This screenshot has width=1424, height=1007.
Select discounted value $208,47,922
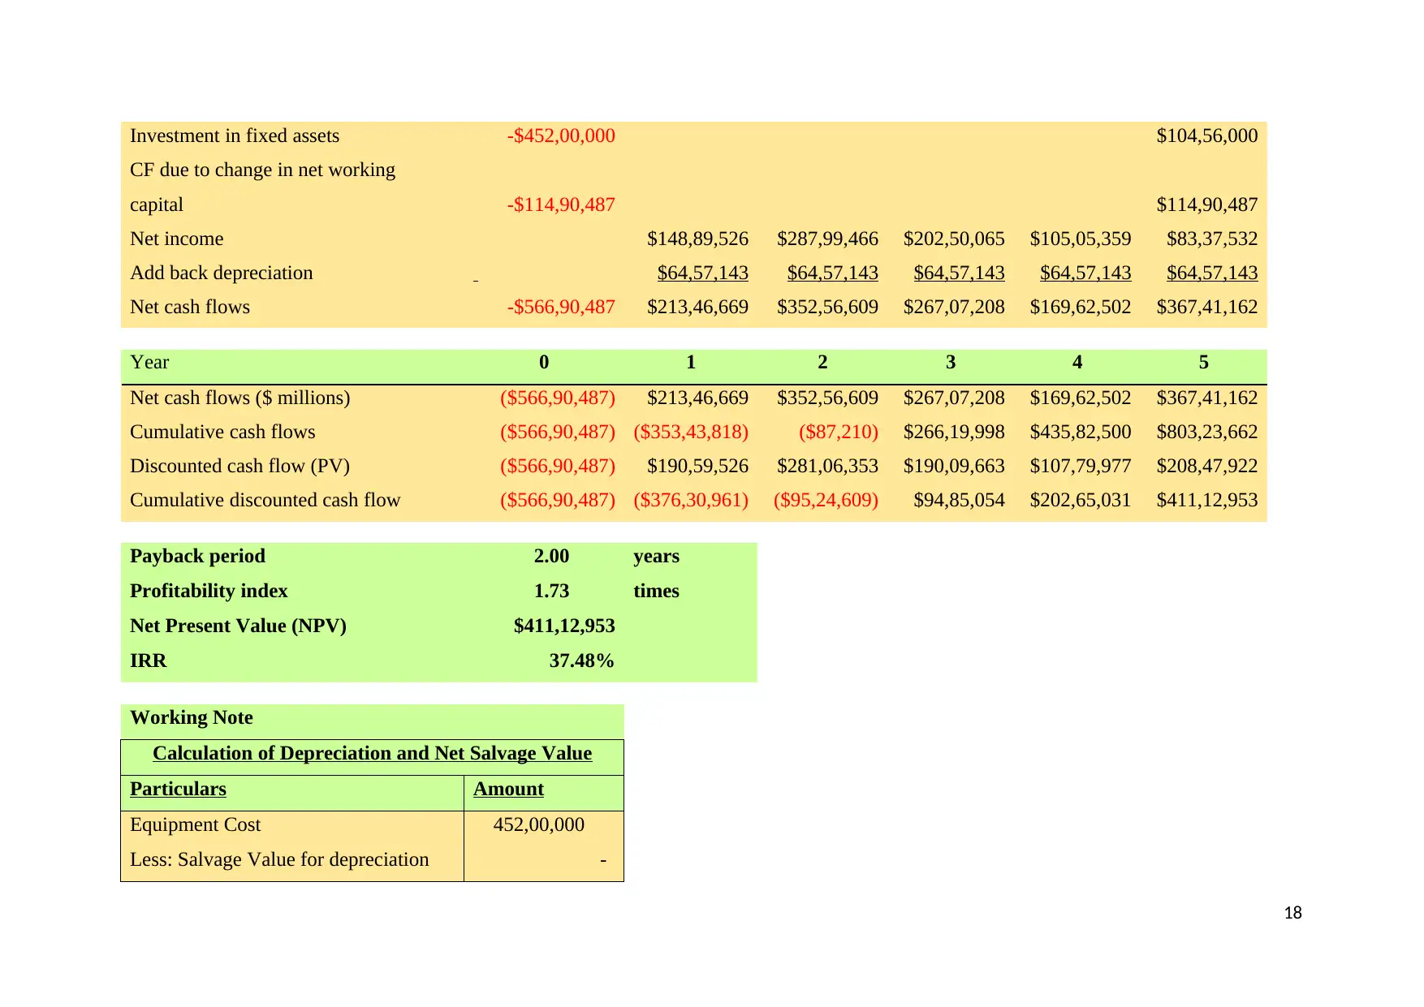tap(1207, 466)
